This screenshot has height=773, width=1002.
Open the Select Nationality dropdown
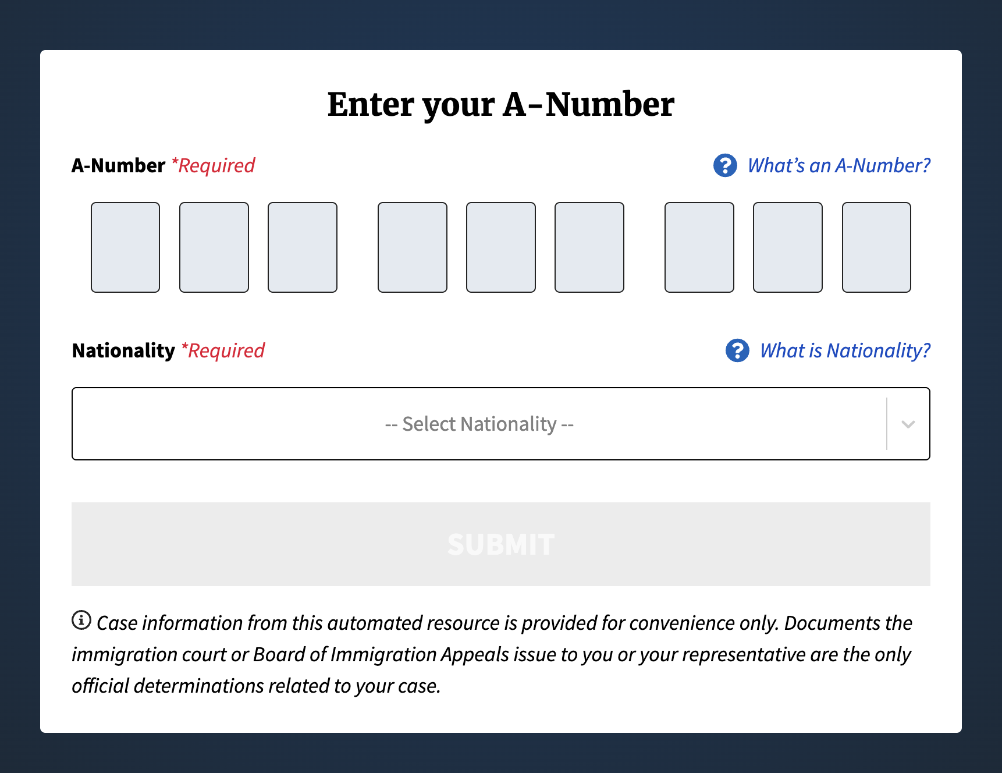click(x=501, y=424)
